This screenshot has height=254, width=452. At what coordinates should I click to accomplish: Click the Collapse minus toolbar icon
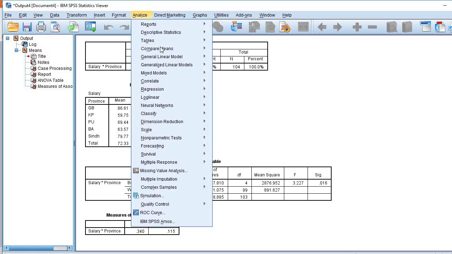point(372,27)
